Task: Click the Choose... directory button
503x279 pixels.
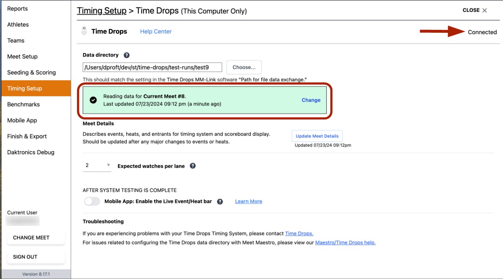Action: (x=244, y=67)
